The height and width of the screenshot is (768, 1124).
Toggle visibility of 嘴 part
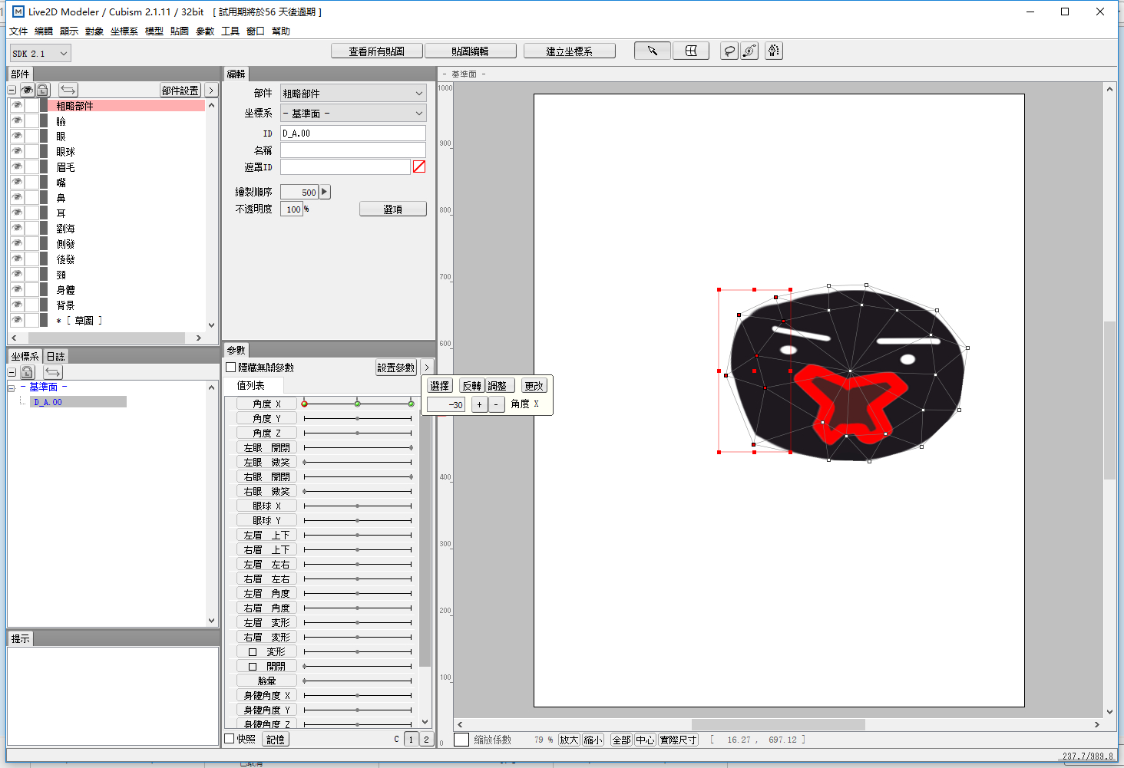(x=17, y=182)
